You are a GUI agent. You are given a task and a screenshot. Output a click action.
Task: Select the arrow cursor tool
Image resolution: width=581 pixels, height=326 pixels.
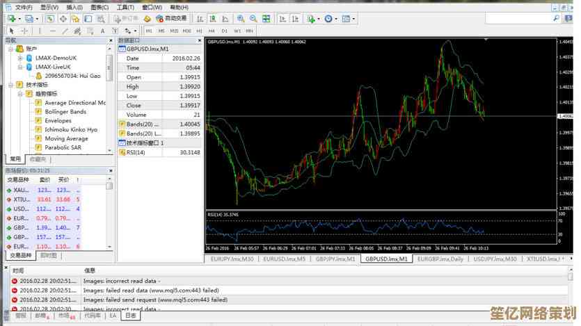point(12,31)
